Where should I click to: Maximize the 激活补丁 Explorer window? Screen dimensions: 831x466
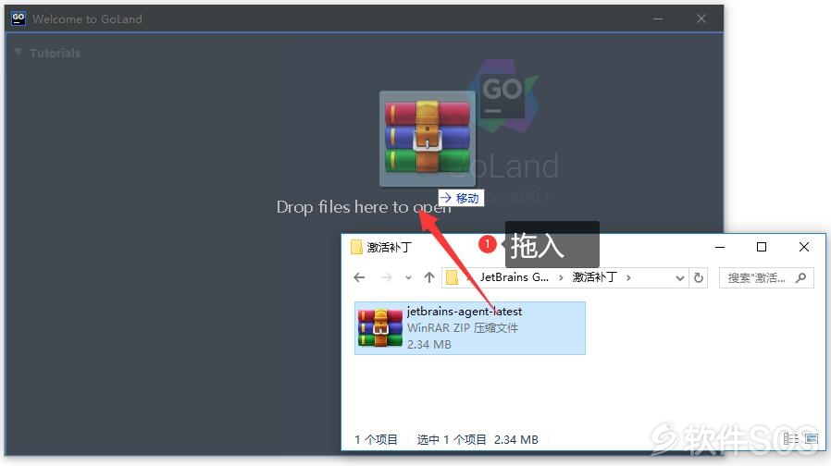(x=762, y=247)
